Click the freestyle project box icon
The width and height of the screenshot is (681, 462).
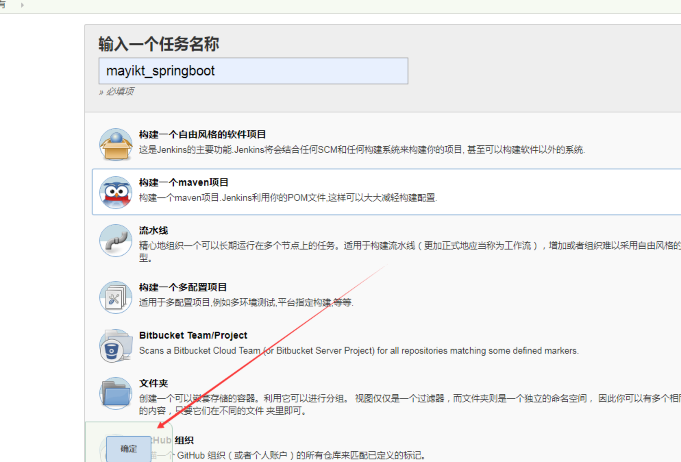(116, 145)
